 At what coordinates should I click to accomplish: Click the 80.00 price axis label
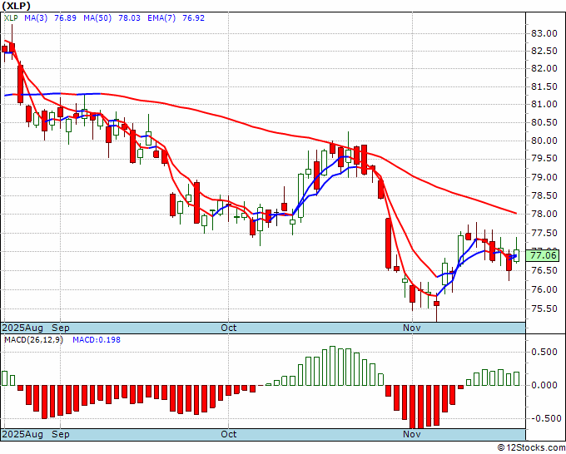coord(544,141)
